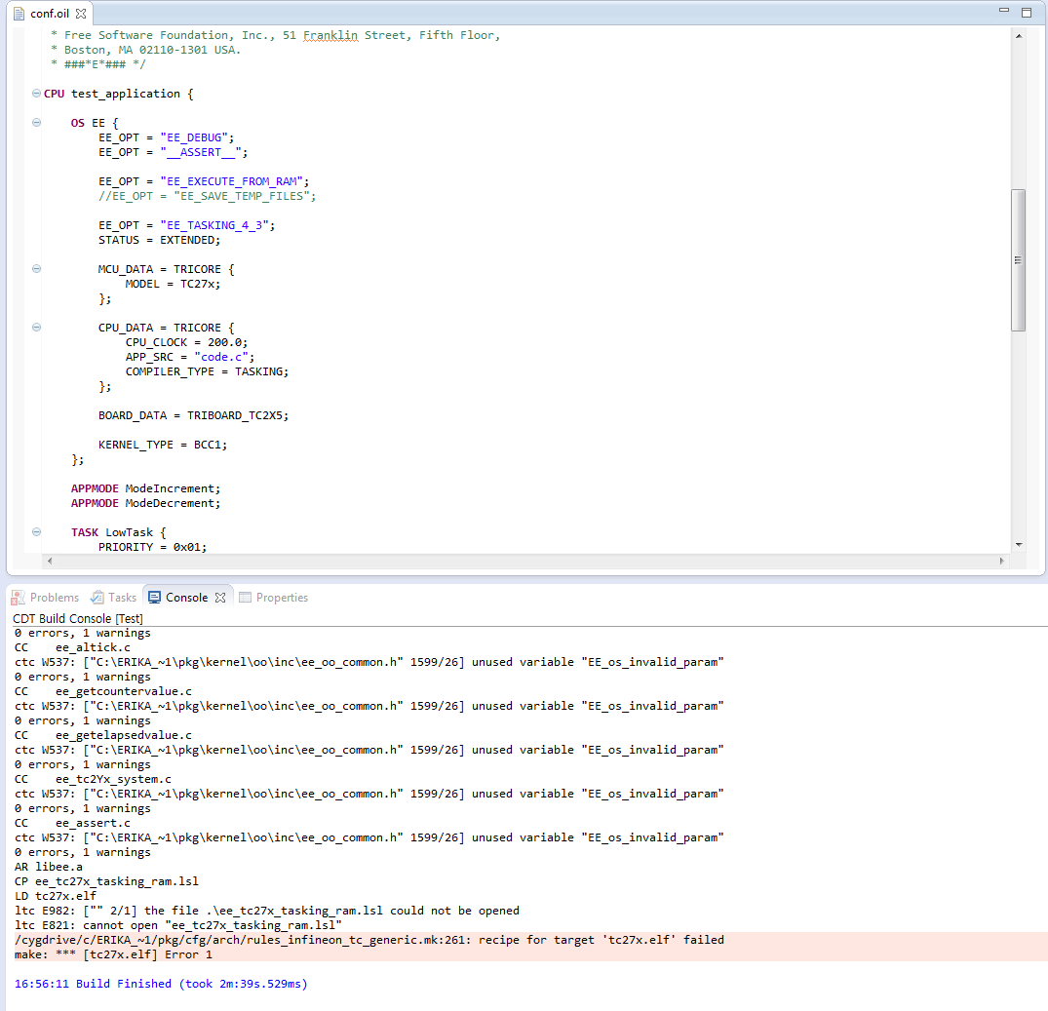Collapse the CPU test_application block
Image resolution: width=1048 pixels, height=1011 pixels.
pos(37,94)
